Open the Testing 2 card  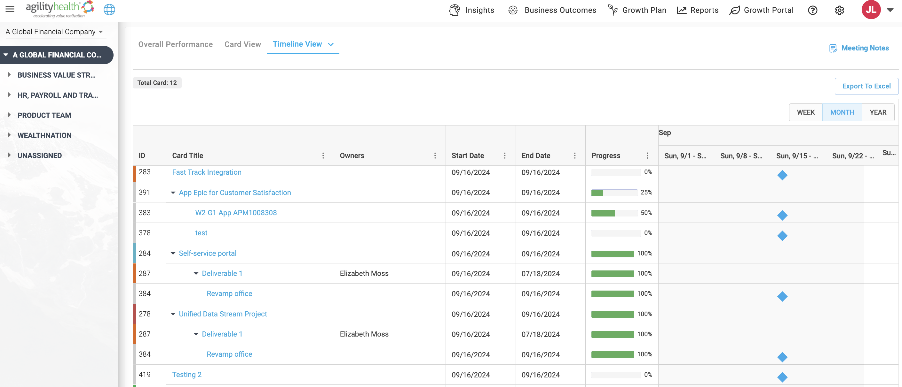click(186, 375)
